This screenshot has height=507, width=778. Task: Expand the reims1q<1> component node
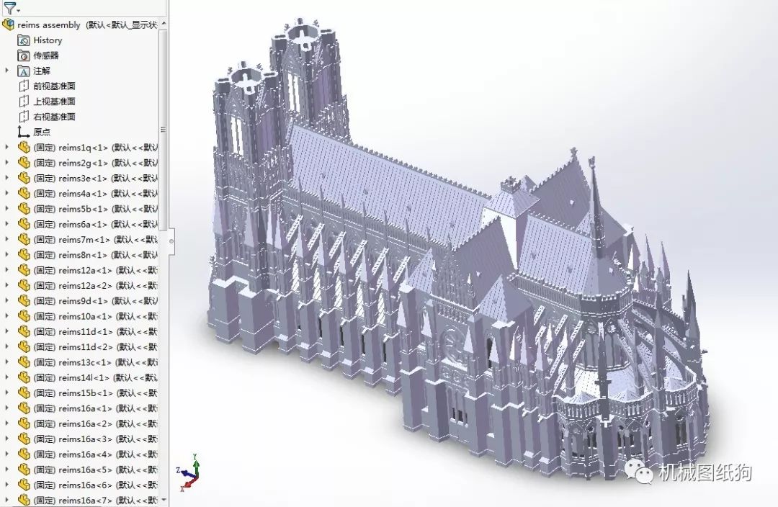click(7, 148)
